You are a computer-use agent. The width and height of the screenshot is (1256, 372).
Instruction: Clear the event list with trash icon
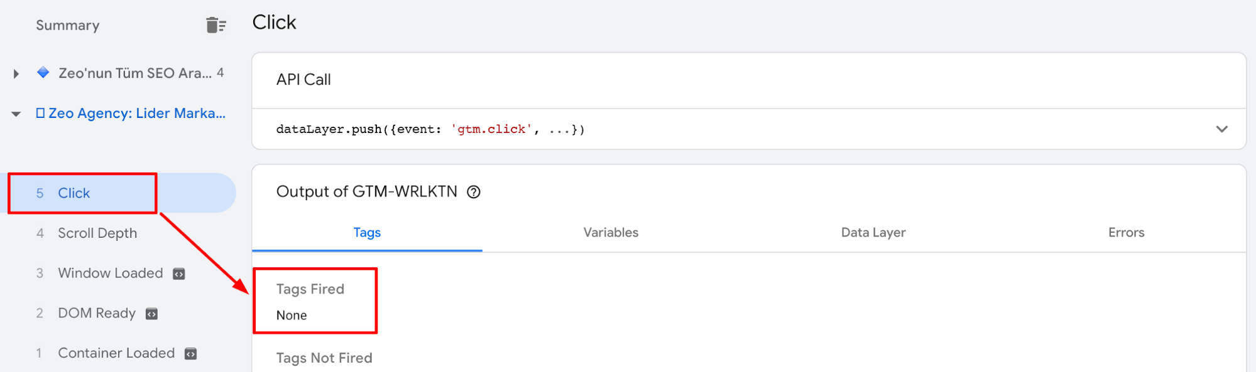[216, 25]
